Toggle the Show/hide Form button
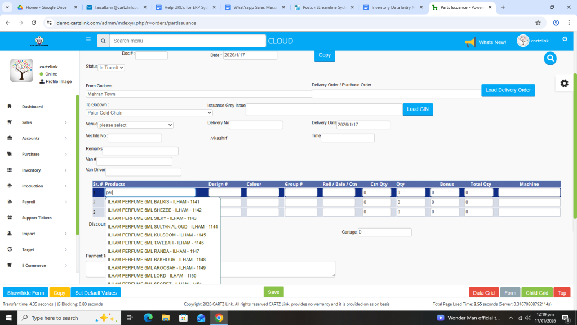The height and width of the screenshot is (325, 577). point(25,293)
